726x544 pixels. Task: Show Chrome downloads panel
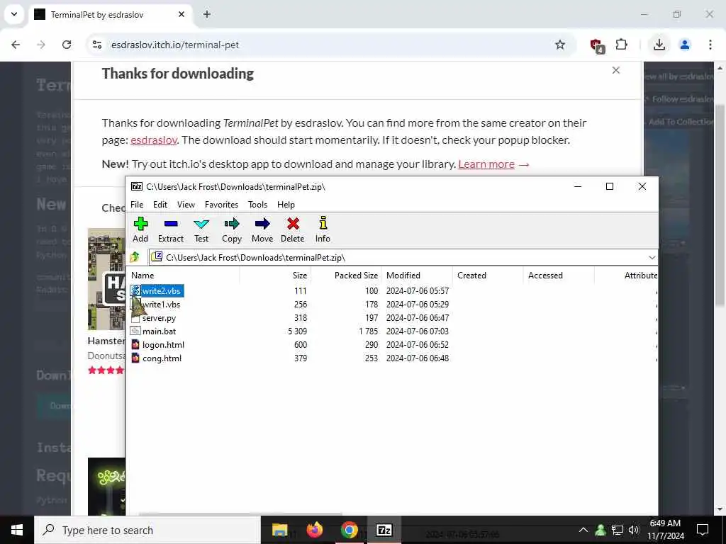pos(659,45)
